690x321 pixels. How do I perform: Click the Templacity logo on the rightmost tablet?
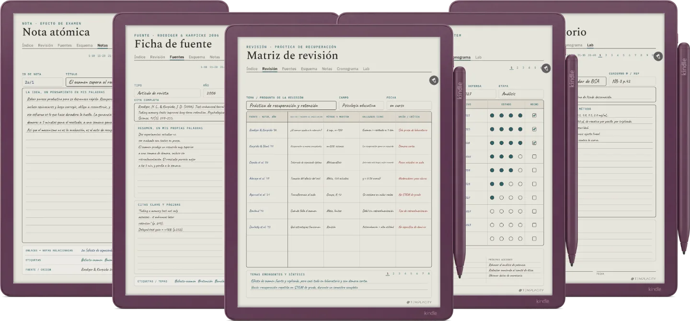click(x=643, y=278)
